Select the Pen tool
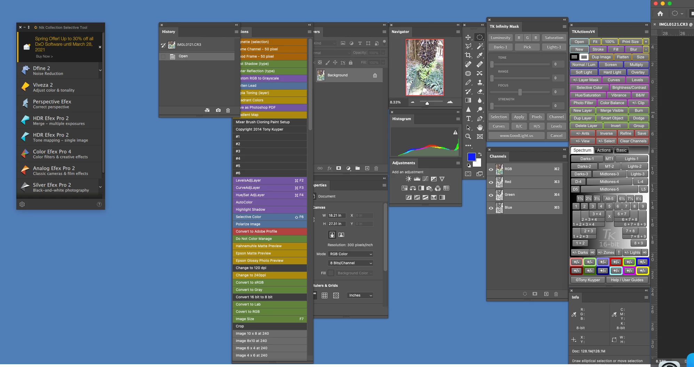 point(480,118)
